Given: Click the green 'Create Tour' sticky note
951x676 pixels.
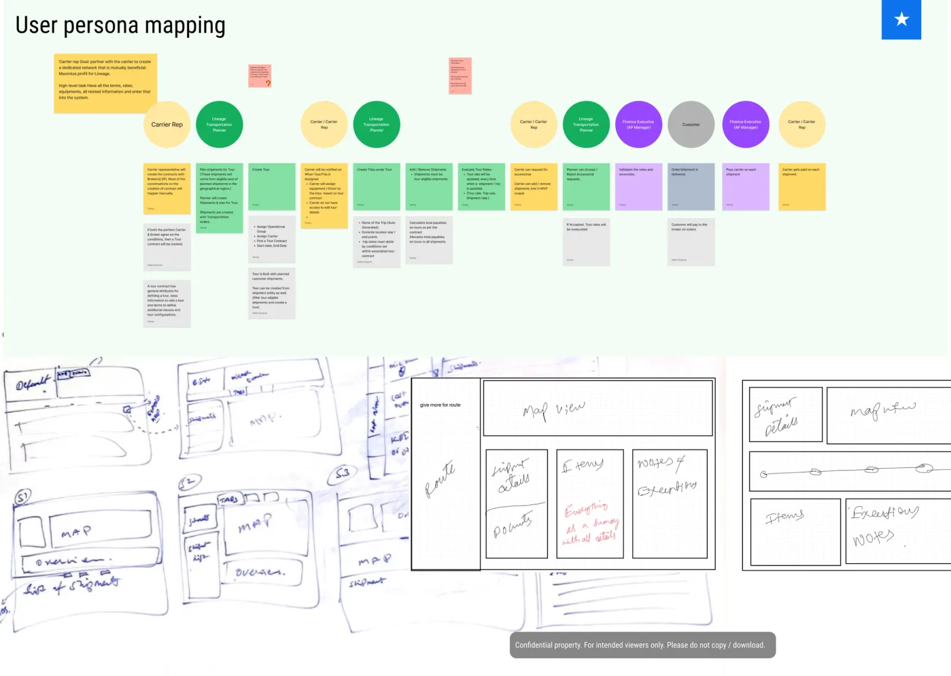Looking at the screenshot, I should [x=272, y=187].
